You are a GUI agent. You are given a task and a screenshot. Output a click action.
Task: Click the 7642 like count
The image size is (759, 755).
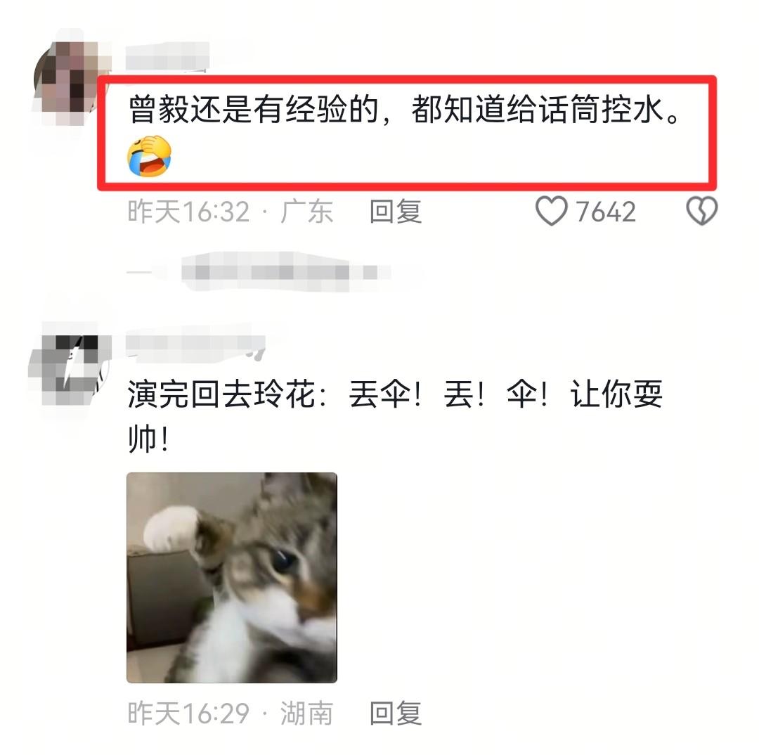point(606,212)
